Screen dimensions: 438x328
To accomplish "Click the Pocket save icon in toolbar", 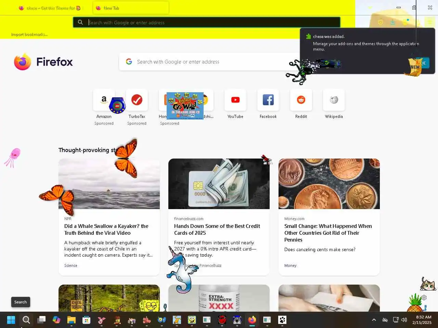I will [x=380, y=22].
